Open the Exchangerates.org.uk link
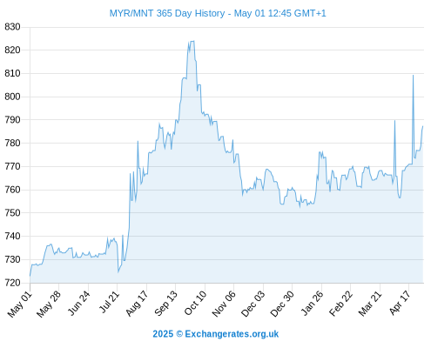The image size is (431, 348). tap(232, 334)
